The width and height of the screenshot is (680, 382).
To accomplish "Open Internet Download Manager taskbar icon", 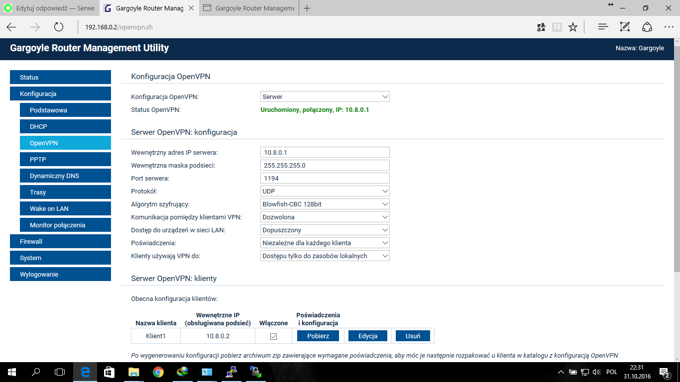I will pos(182,372).
